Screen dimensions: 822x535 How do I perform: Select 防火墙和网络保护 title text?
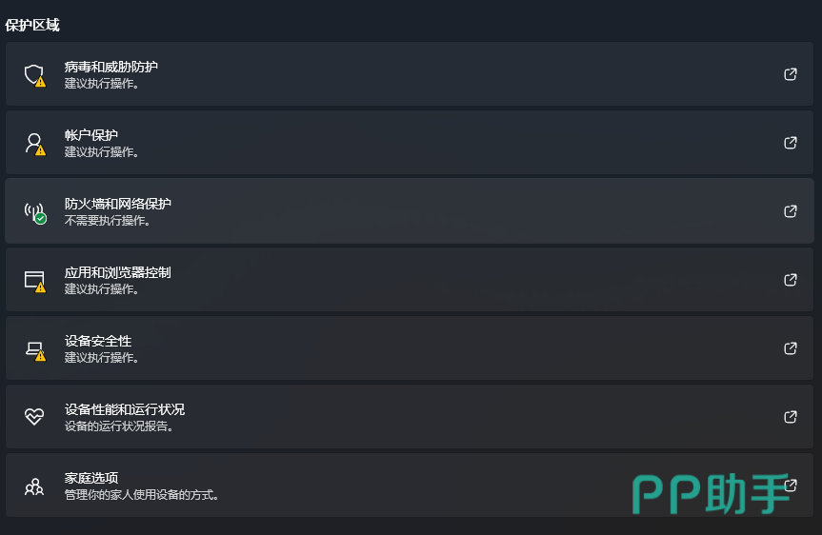pos(118,204)
